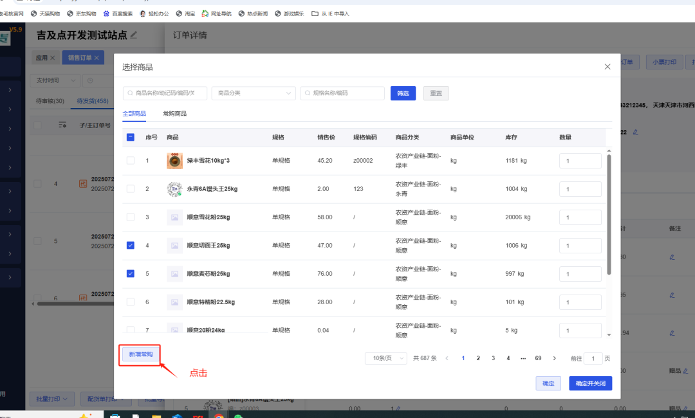Image resolution: width=695 pixels, height=418 pixels.
Task: Open the 10条/页 page size dropdown
Action: tap(385, 358)
